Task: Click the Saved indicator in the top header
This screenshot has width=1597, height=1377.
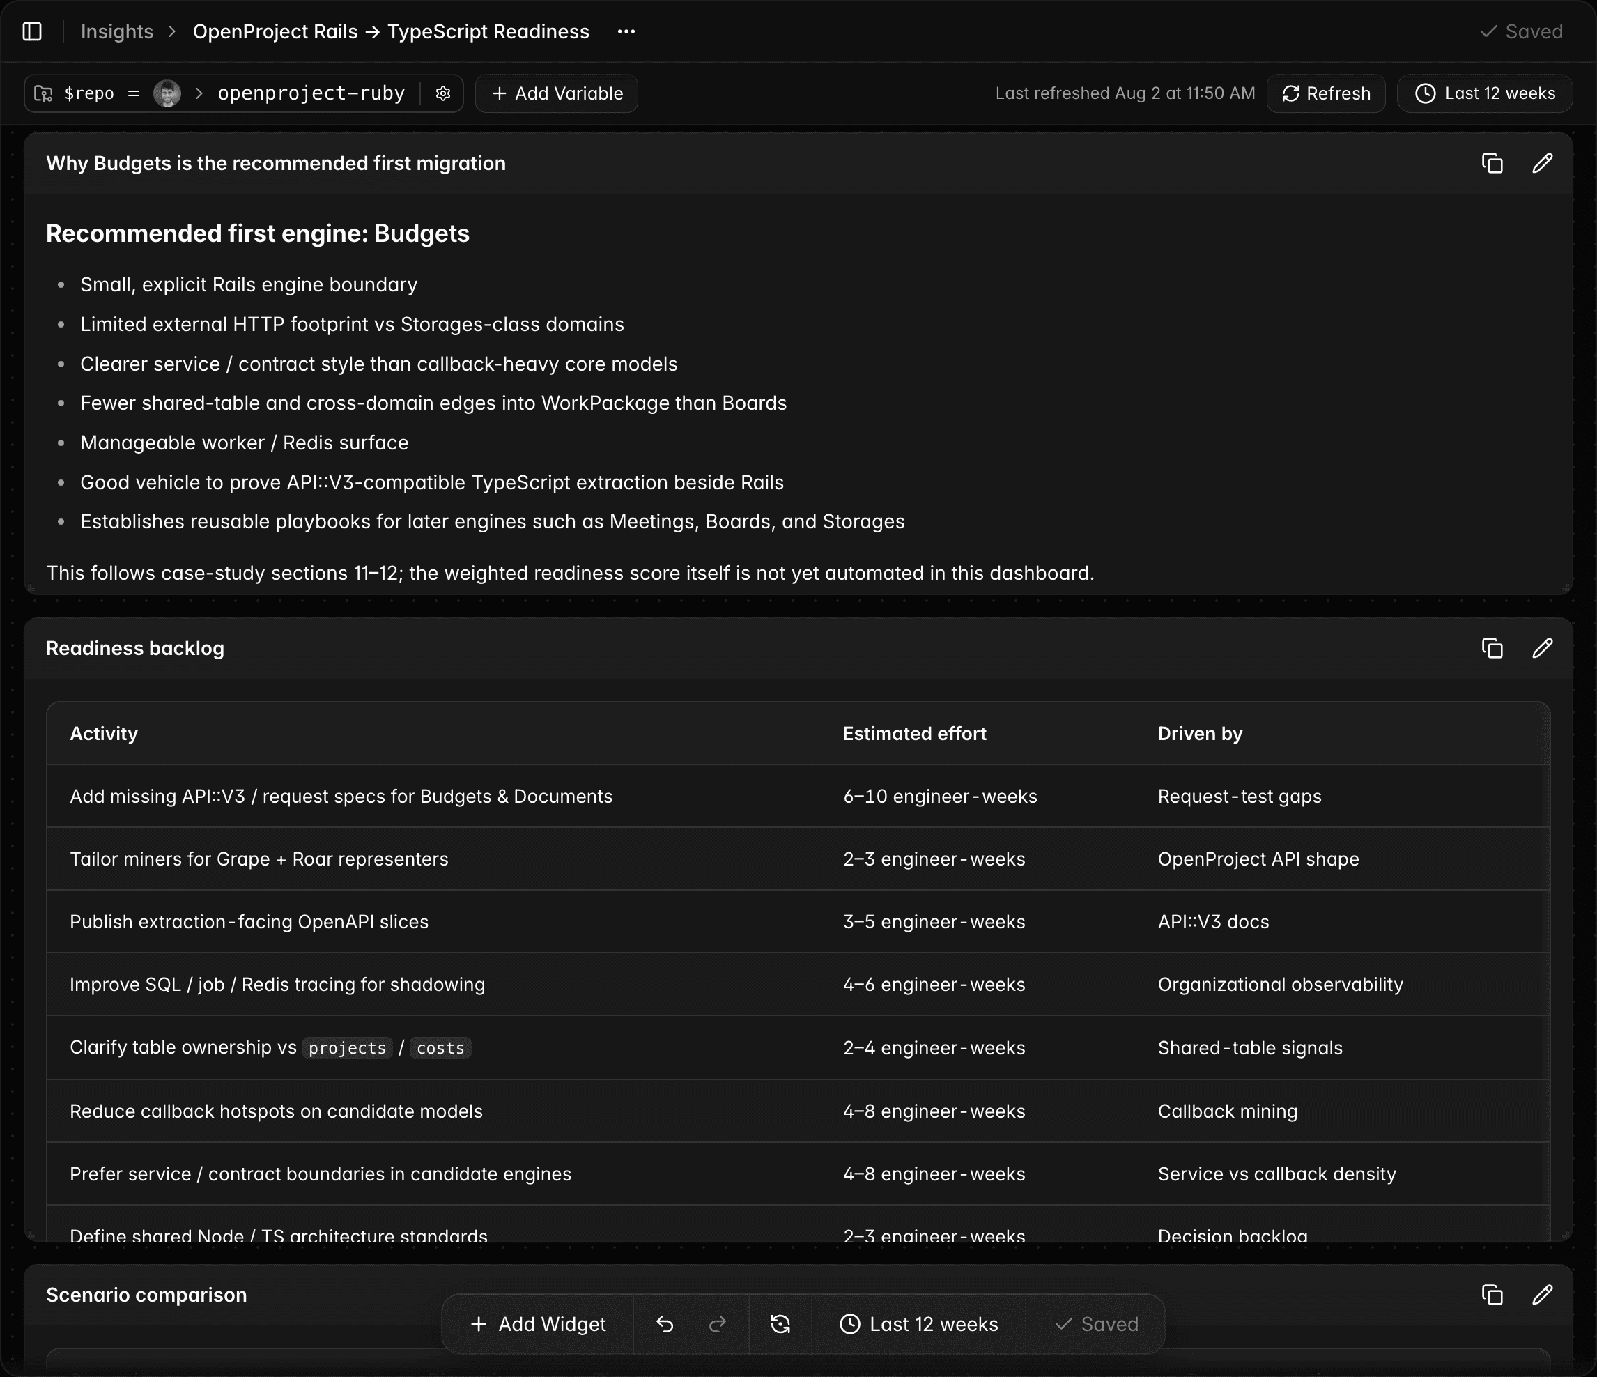Action: (1522, 31)
